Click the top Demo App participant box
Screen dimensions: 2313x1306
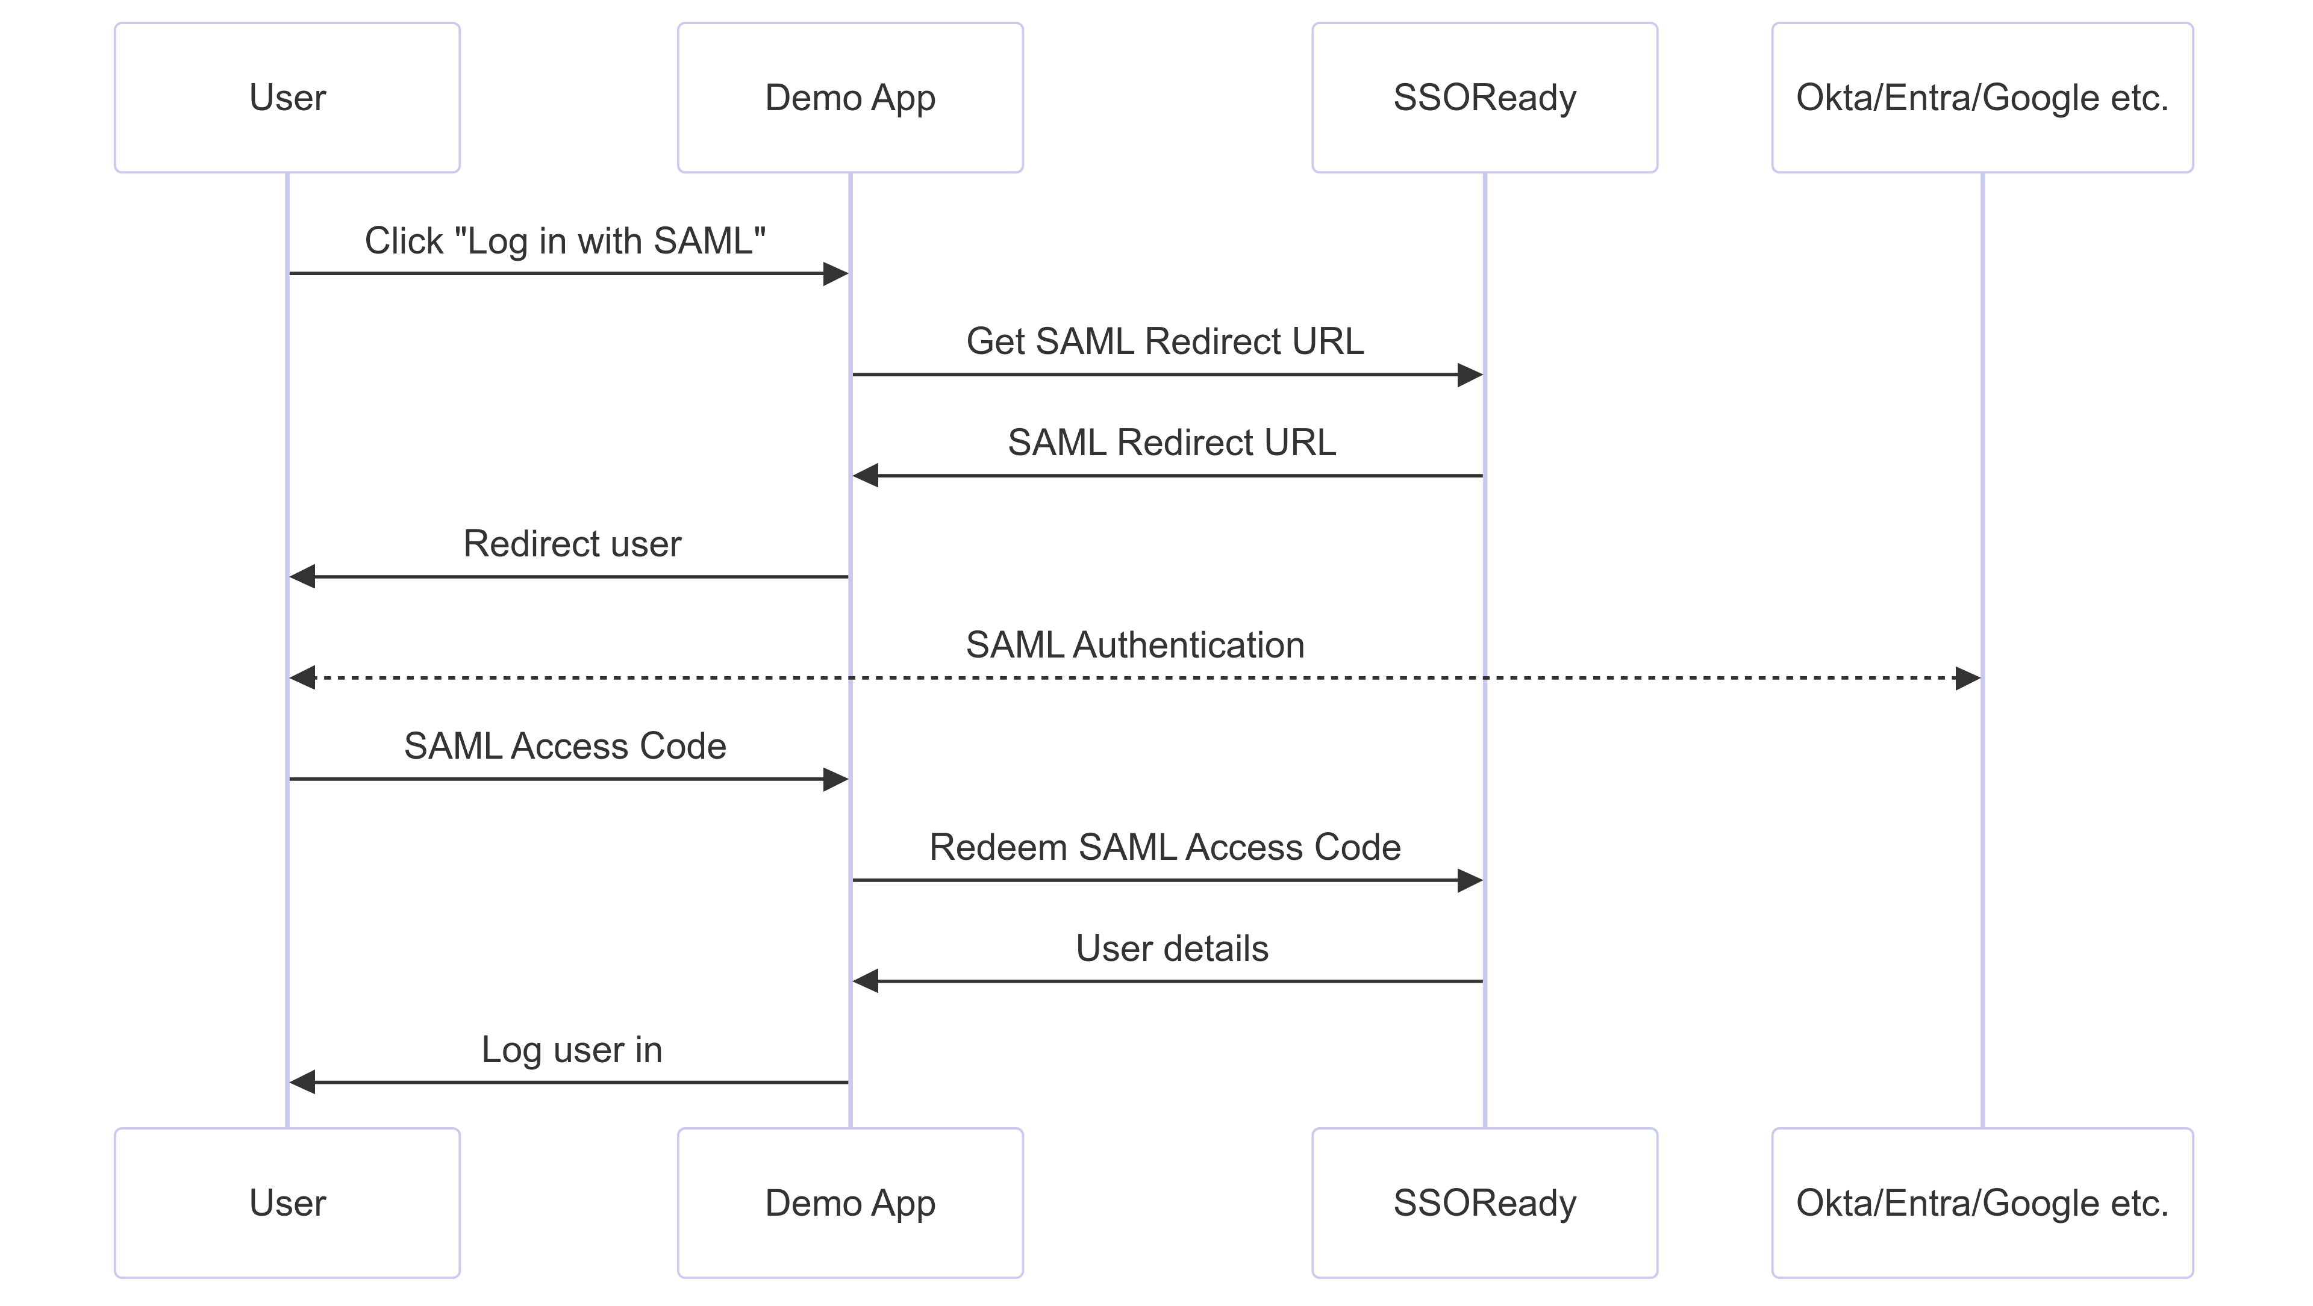pos(849,98)
